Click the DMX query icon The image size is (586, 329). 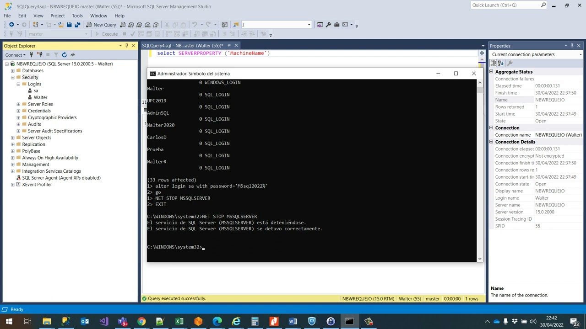[139, 25]
